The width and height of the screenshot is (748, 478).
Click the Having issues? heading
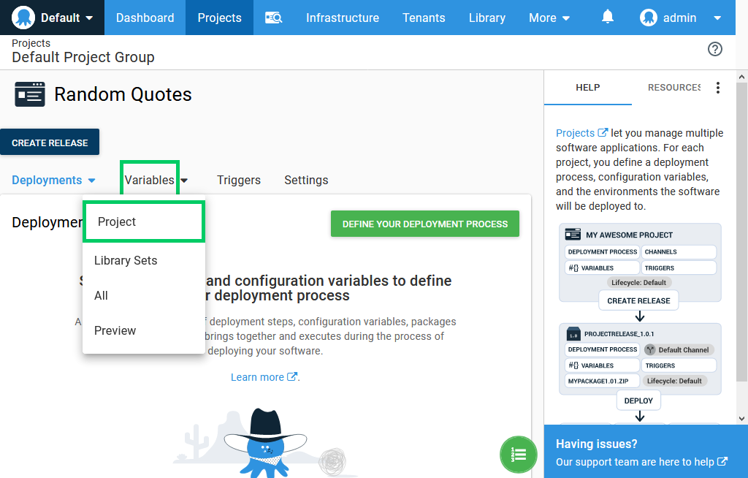click(x=596, y=444)
